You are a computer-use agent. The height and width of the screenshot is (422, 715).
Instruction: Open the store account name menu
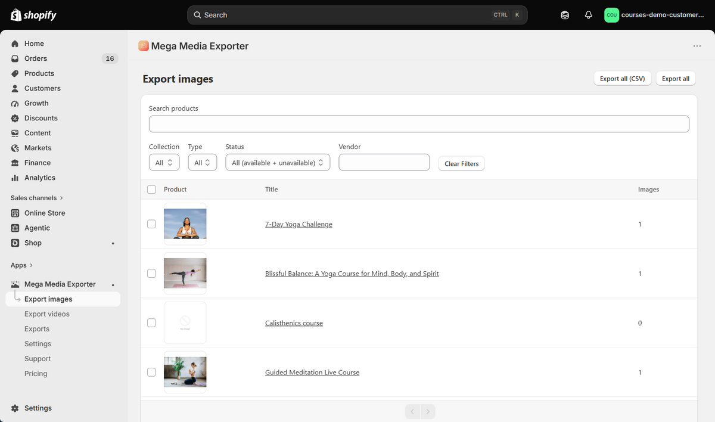(x=663, y=15)
